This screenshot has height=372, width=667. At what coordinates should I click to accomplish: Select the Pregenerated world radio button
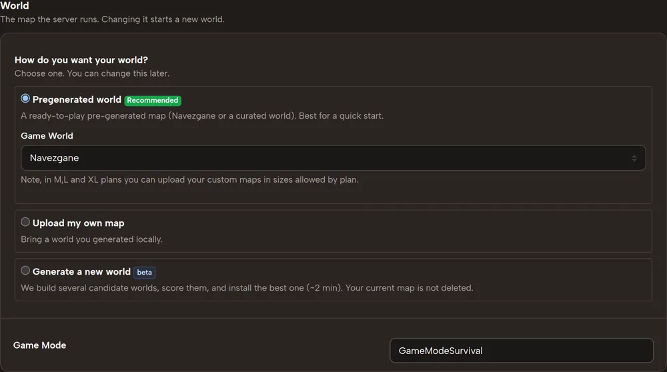(x=25, y=99)
